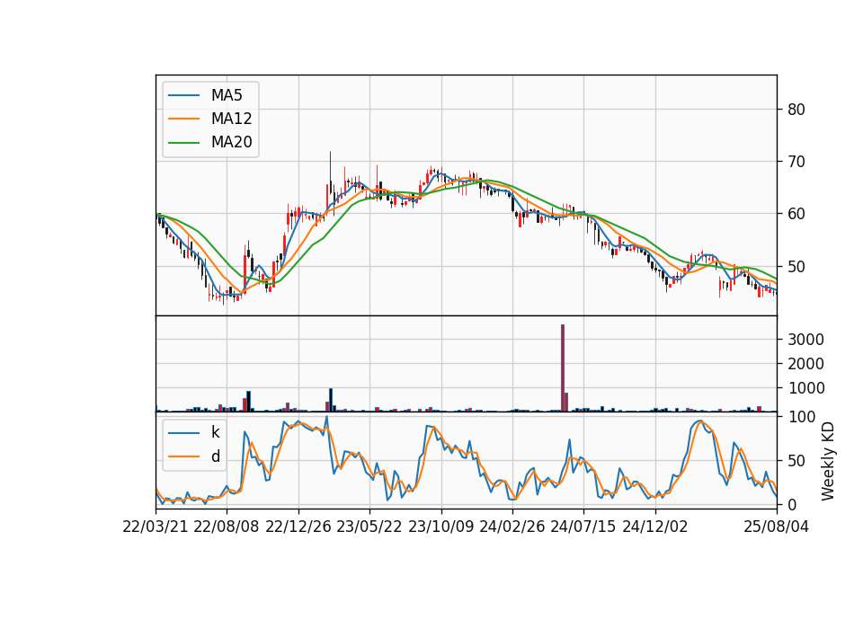Click the 23/10/09 date label
863x620 pixels.
pos(440,527)
